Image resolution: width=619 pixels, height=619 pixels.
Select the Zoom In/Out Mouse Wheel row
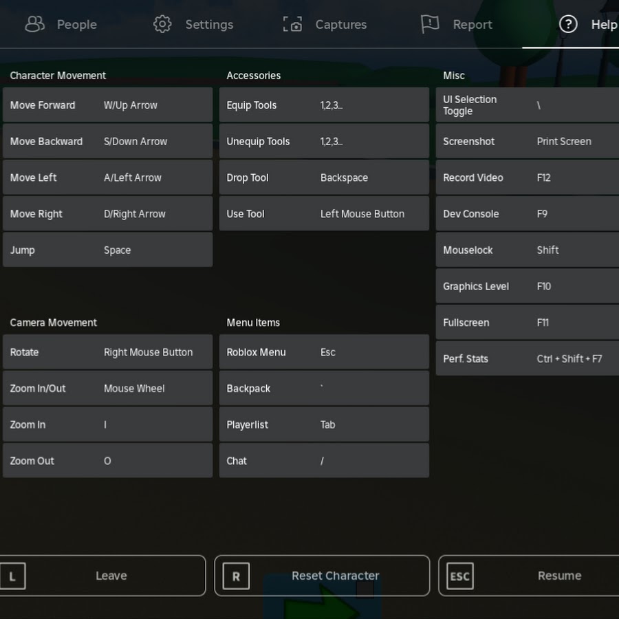pos(107,389)
